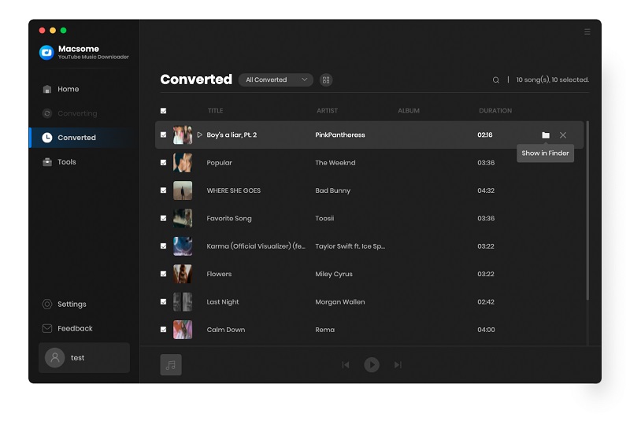630x421 pixels.
Task: Sort by ALBUM column header
Action: pos(409,111)
